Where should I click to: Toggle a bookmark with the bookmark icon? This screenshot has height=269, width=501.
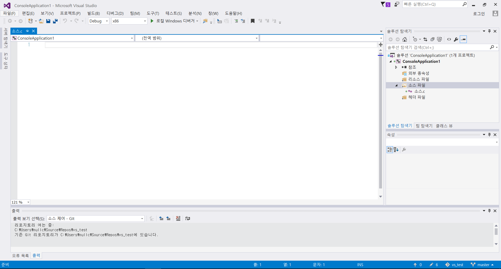[x=253, y=21]
